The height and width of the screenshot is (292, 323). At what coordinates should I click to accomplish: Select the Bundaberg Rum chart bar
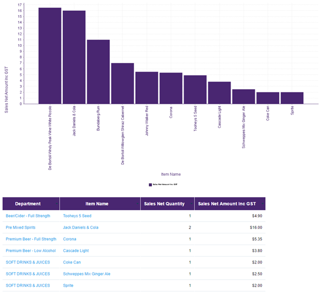pos(98,72)
